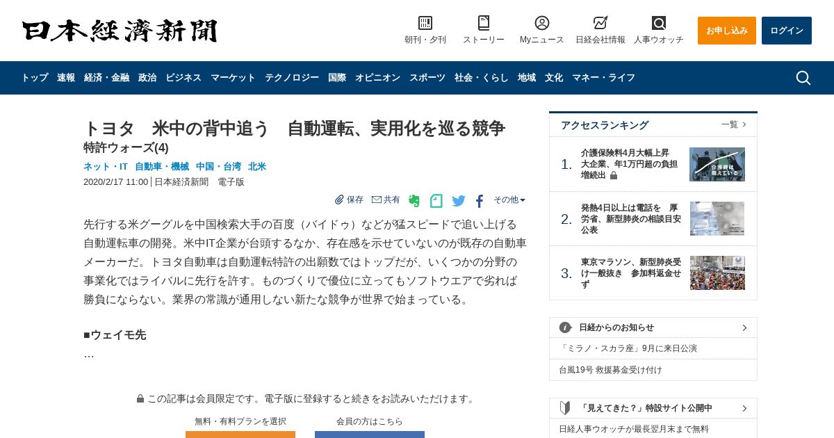Go to the トップ navigation item
The height and width of the screenshot is (438, 834).
point(35,78)
